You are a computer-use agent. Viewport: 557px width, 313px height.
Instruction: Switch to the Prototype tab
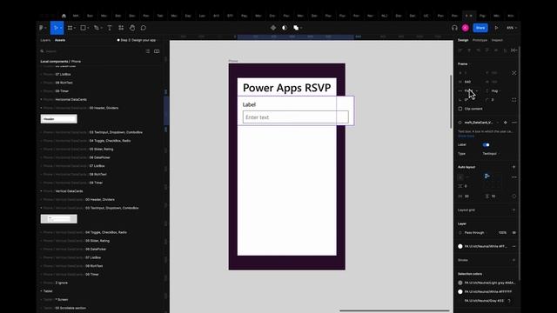tap(480, 40)
